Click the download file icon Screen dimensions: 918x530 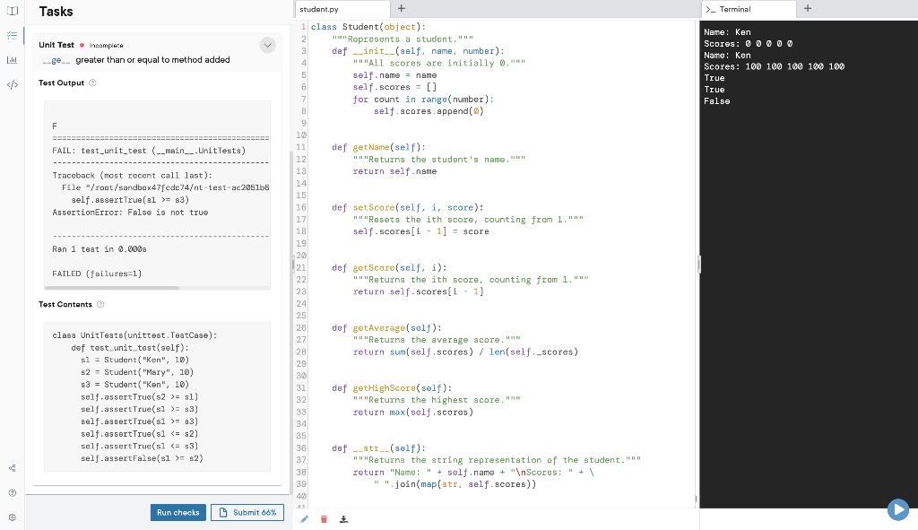pyautogui.click(x=343, y=519)
